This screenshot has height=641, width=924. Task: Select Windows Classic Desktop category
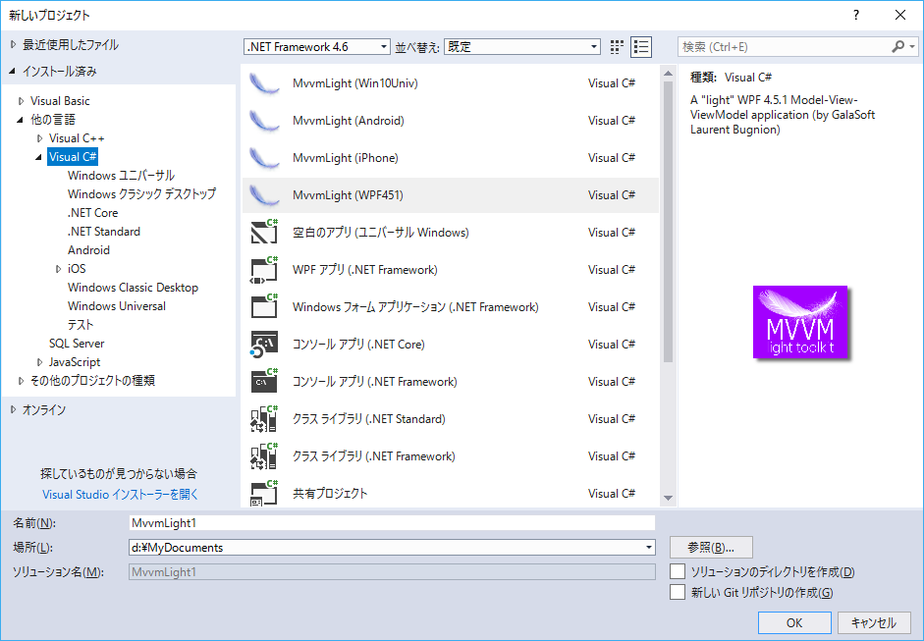tap(133, 288)
